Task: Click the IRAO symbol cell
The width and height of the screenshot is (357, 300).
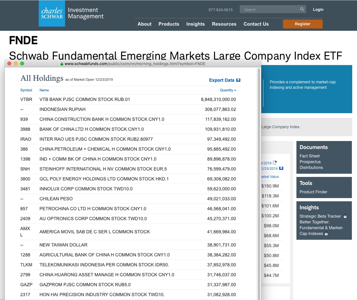Action: pyautogui.click(x=26, y=139)
